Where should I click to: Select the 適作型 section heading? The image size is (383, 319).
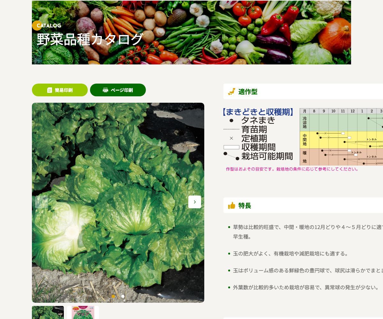[248, 92]
